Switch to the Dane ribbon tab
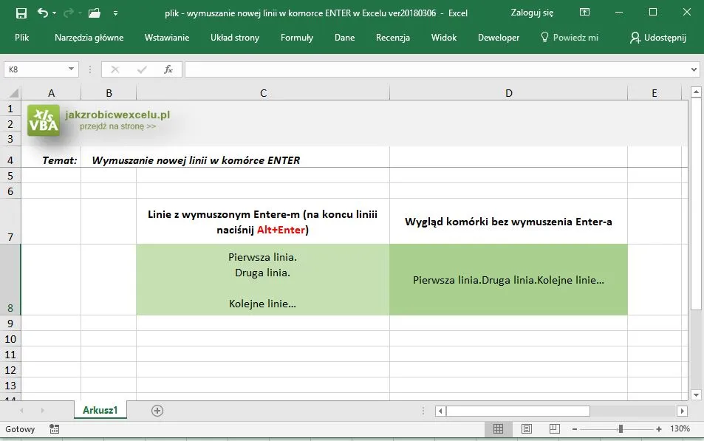 [x=344, y=38]
